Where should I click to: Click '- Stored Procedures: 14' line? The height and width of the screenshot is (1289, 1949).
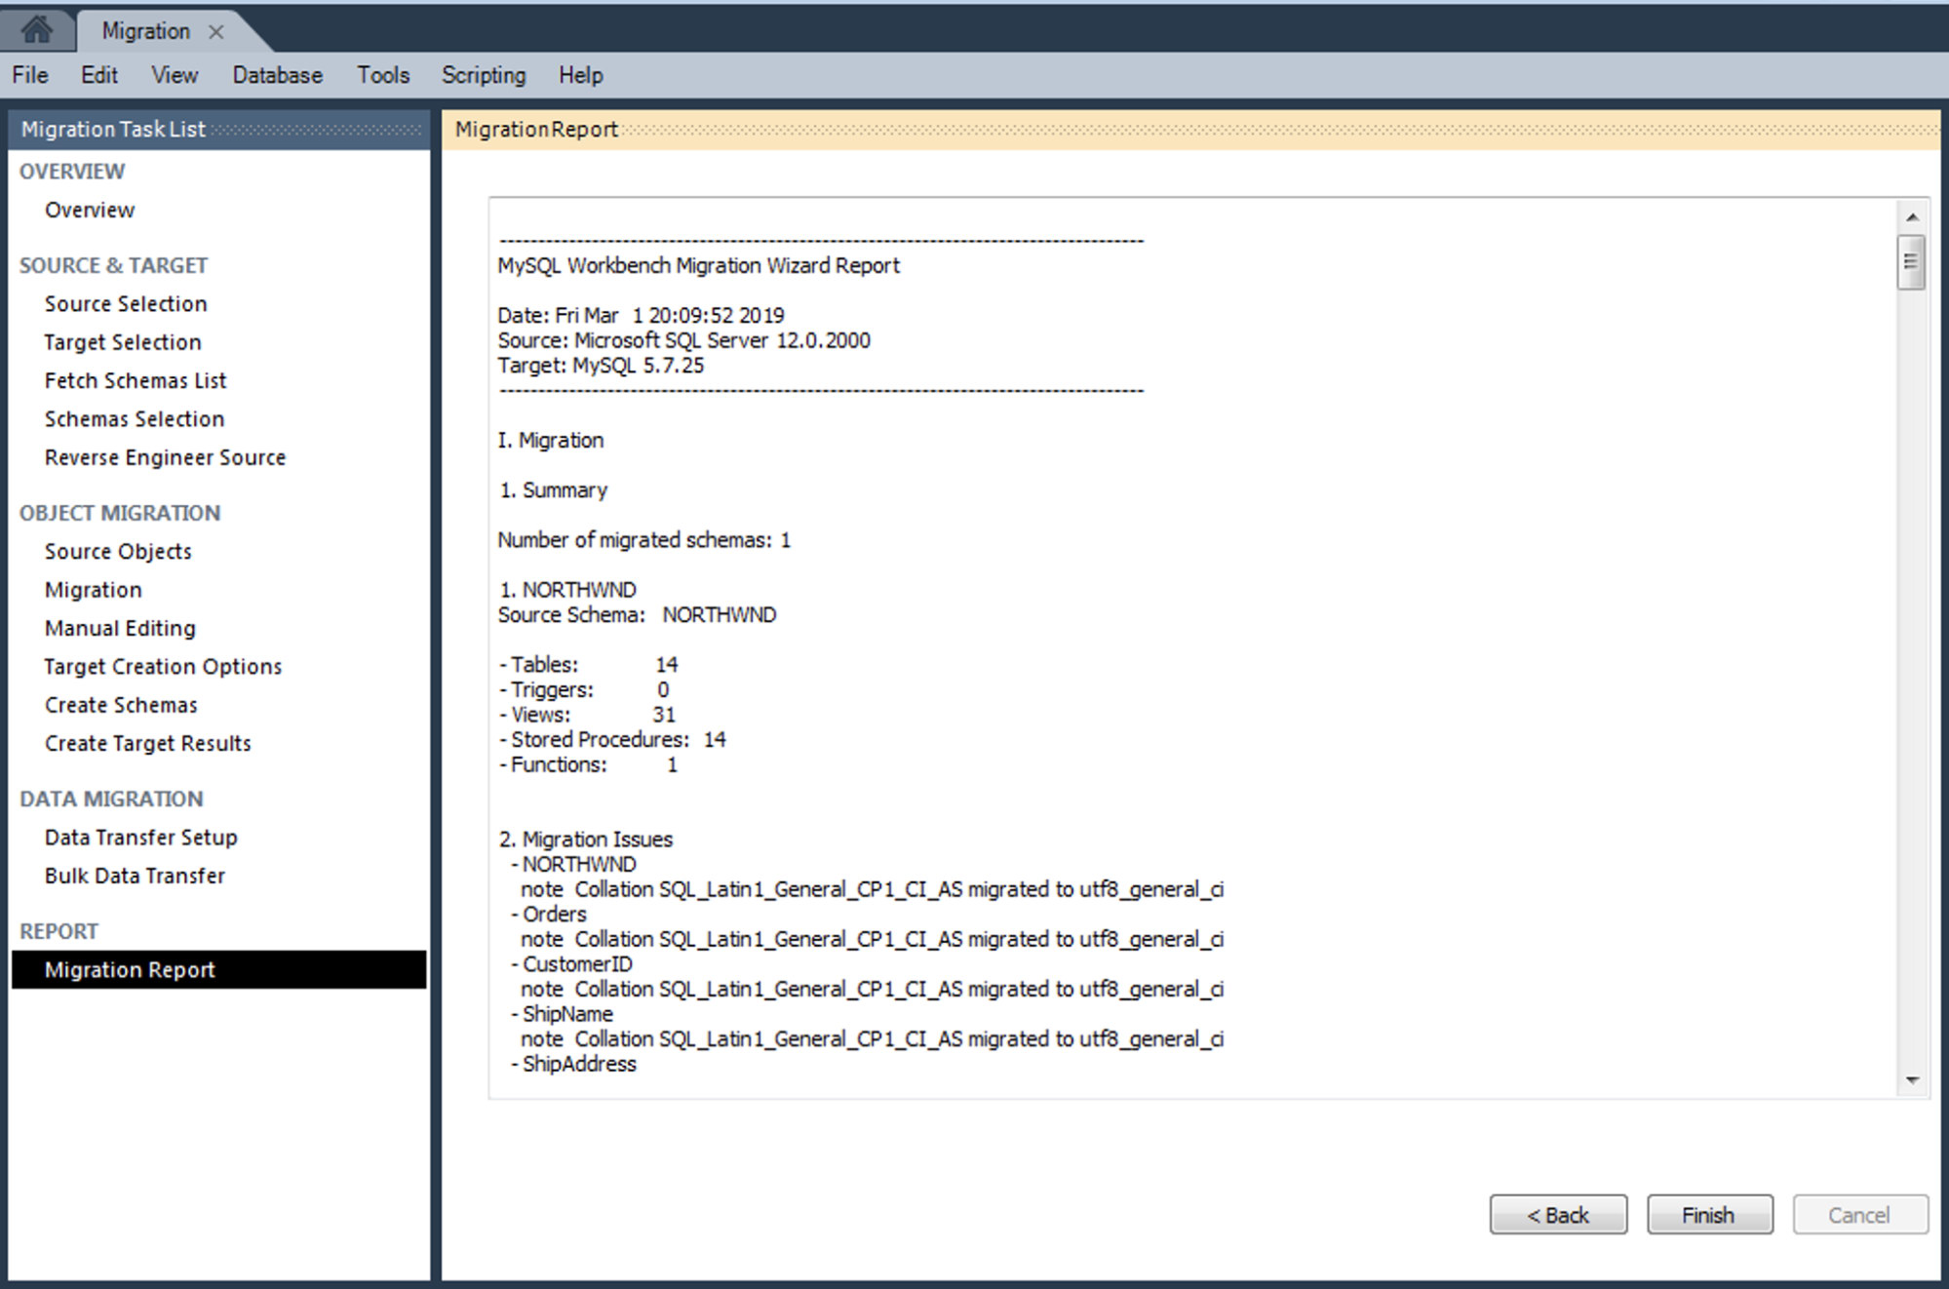(x=611, y=739)
